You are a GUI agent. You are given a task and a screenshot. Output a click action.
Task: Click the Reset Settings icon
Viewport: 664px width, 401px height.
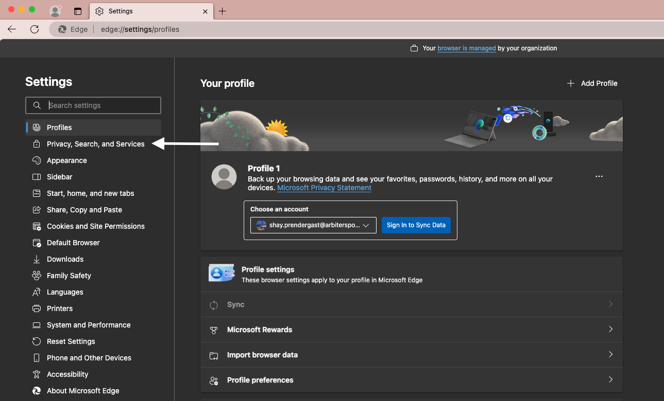pos(37,341)
